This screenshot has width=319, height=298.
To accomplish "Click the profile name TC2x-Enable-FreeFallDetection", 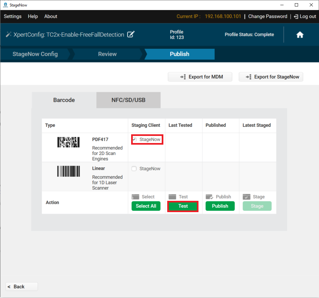I will tap(85, 35).
